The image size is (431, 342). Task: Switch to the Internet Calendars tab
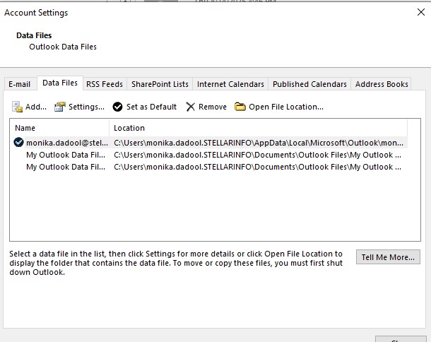[x=230, y=84]
